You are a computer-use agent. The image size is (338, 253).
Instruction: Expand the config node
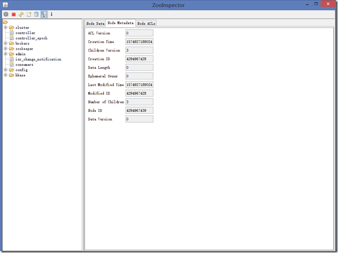point(5,70)
